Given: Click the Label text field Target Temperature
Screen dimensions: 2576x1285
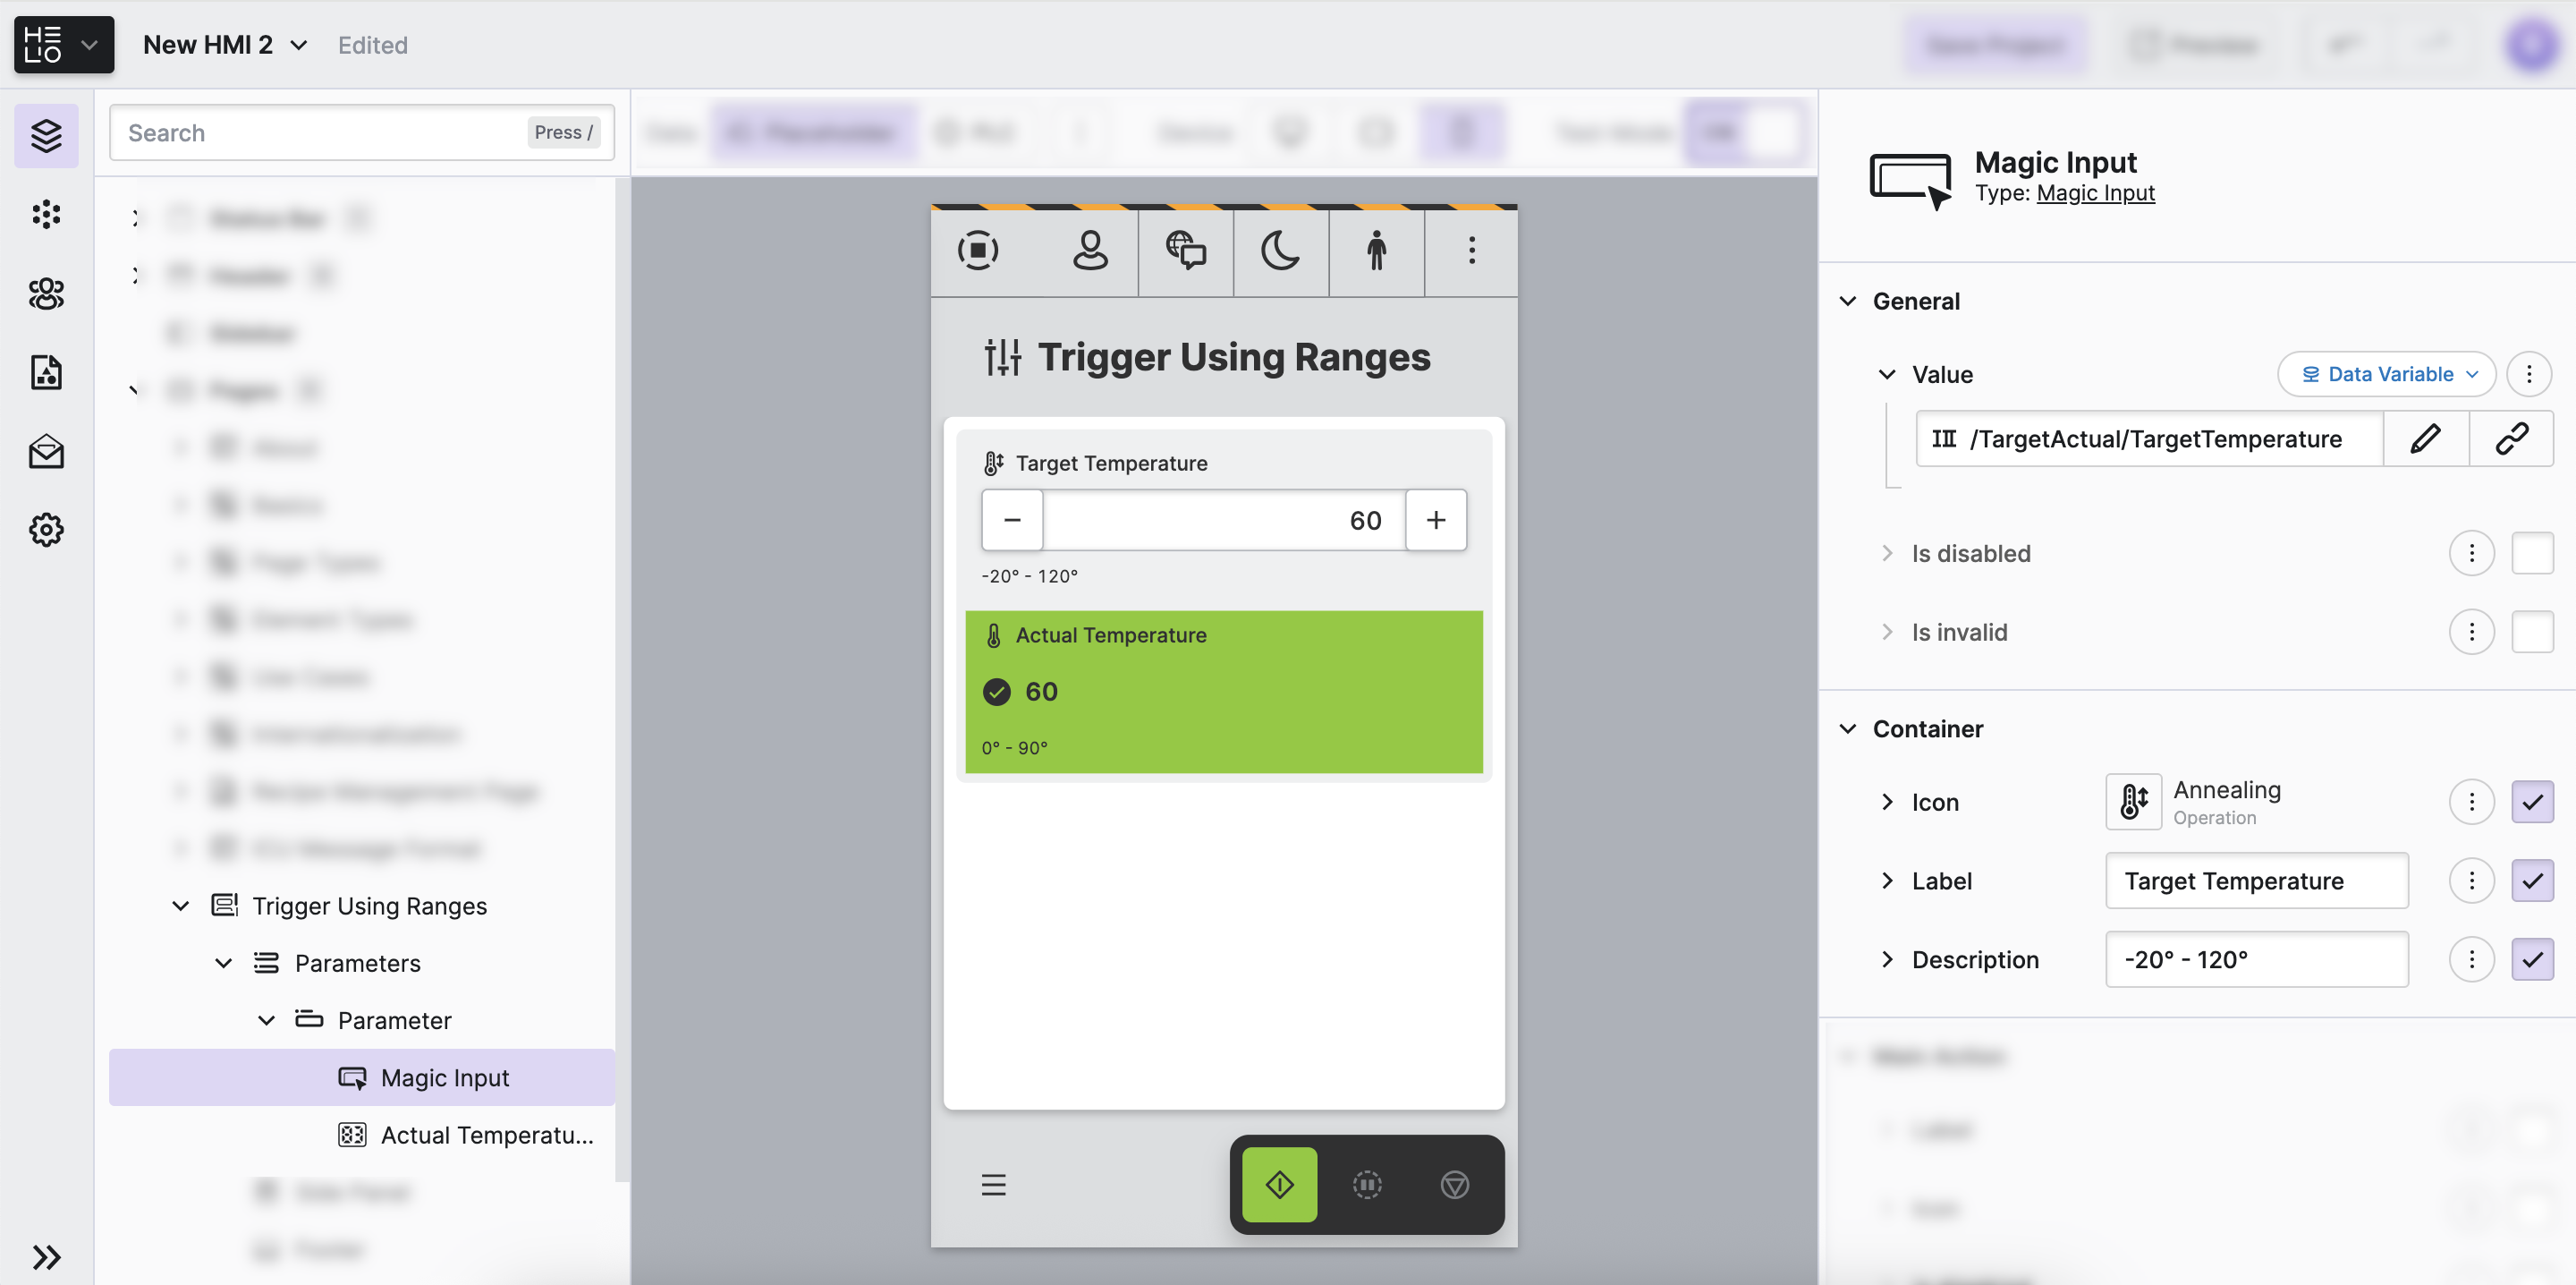Looking at the screenshot, I should click(x=2256, y=881).
